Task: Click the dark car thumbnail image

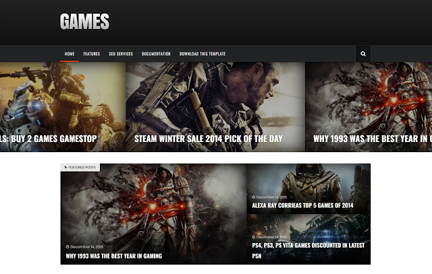Action: (x=308, y=240)
